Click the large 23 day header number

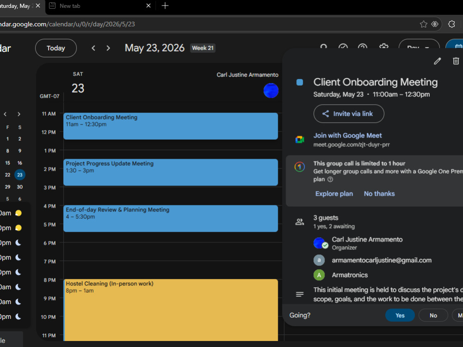coord(78,88)
